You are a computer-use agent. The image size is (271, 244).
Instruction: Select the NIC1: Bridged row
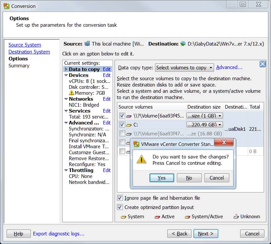tap(84, 105)
